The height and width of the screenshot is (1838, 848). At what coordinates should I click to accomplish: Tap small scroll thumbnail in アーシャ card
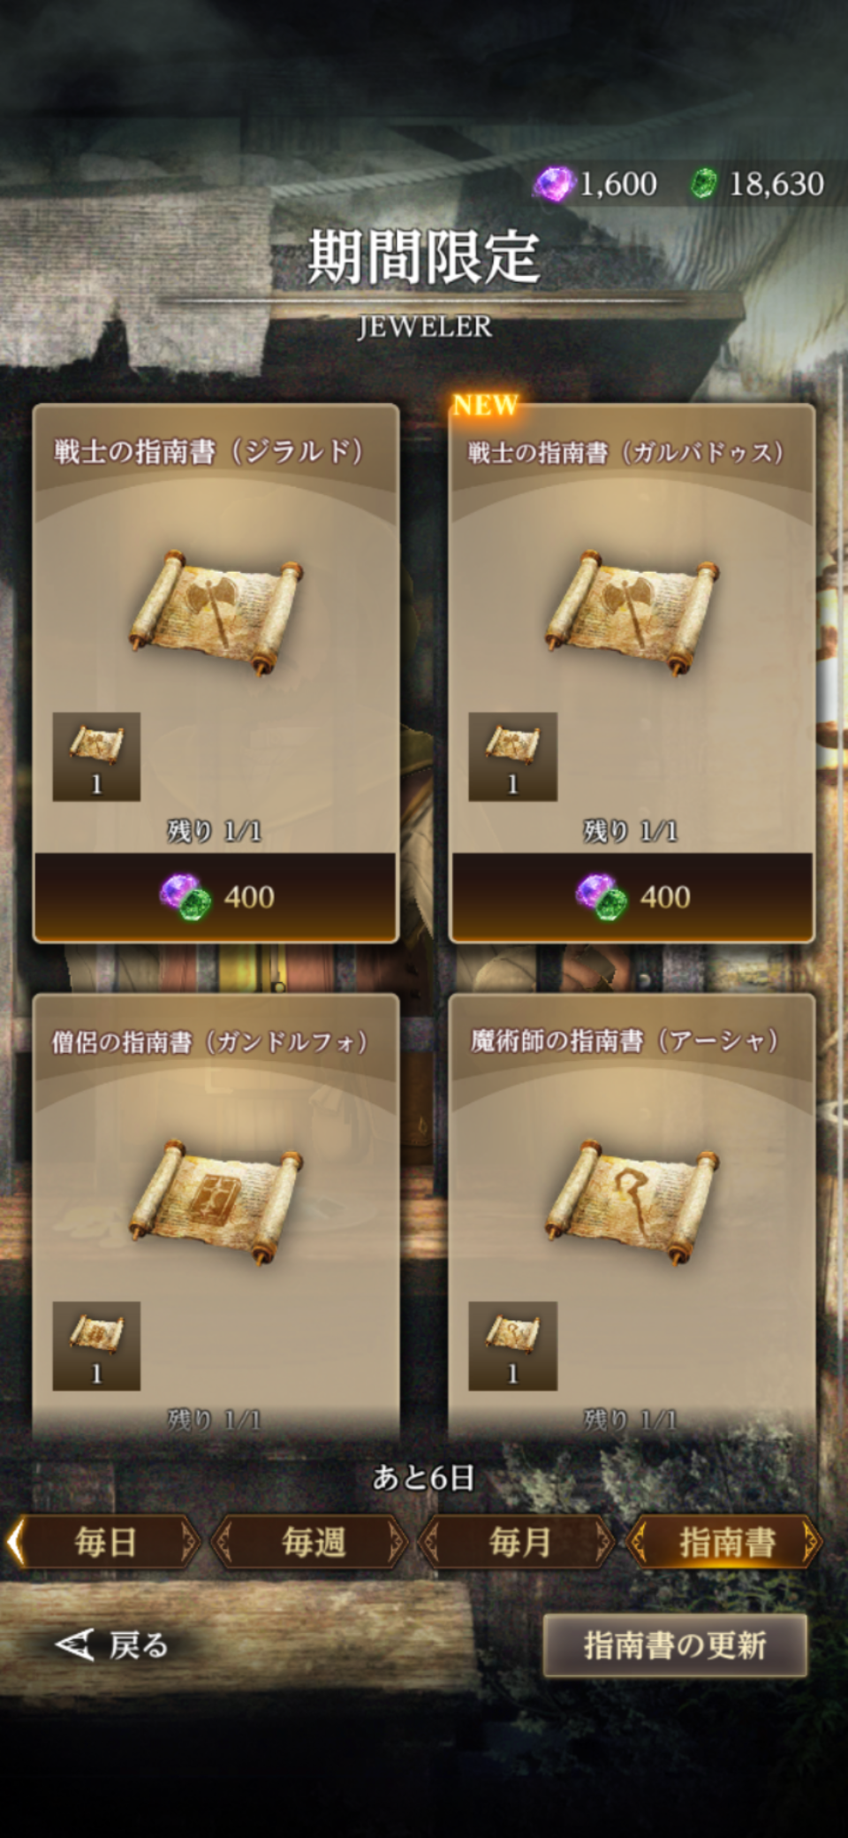coord(512,1346)
